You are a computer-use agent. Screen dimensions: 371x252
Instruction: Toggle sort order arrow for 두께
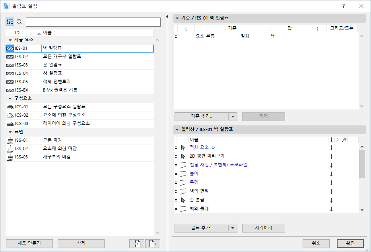[331, 183]
